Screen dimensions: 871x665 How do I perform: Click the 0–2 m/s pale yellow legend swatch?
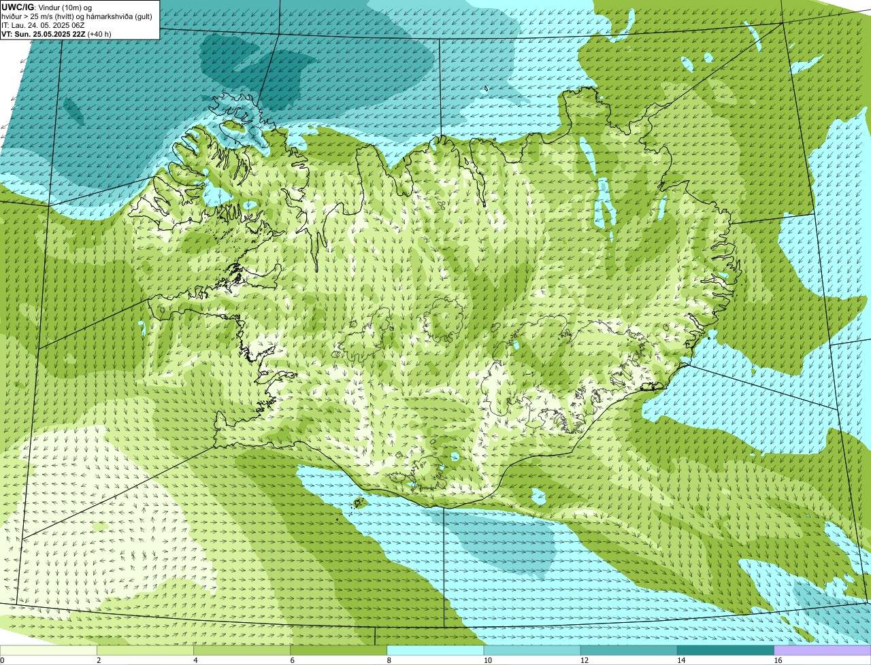click(x=48, y=651)
